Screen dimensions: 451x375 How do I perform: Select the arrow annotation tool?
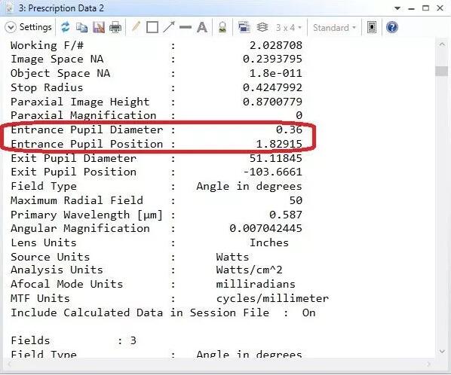pos(169,27)
